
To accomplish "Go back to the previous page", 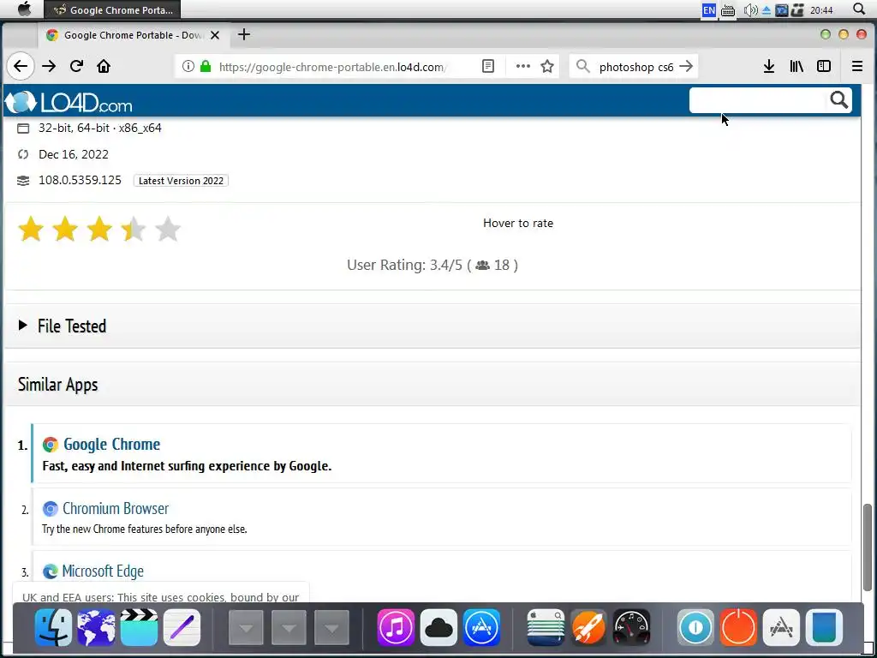I will [21, 66].
